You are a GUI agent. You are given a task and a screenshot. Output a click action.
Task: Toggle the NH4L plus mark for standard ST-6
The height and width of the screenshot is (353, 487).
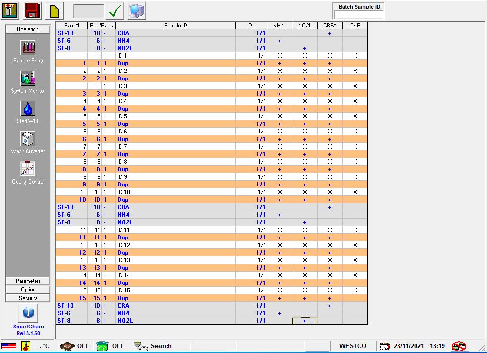pos(280,41)
